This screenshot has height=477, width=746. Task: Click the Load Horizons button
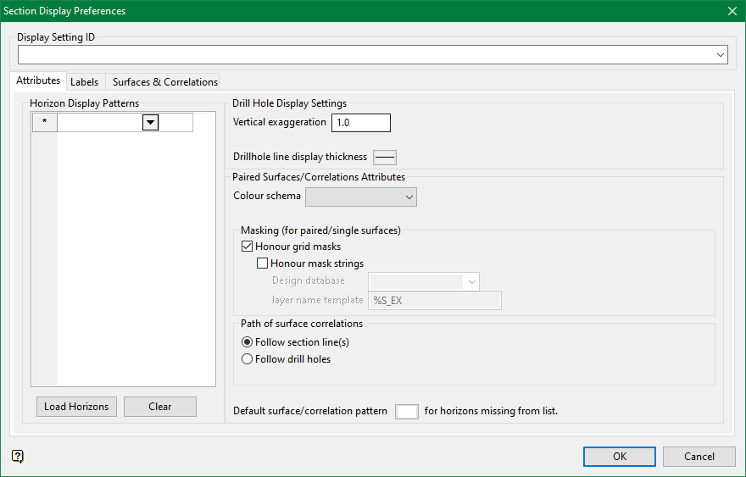tap(76, 407)
